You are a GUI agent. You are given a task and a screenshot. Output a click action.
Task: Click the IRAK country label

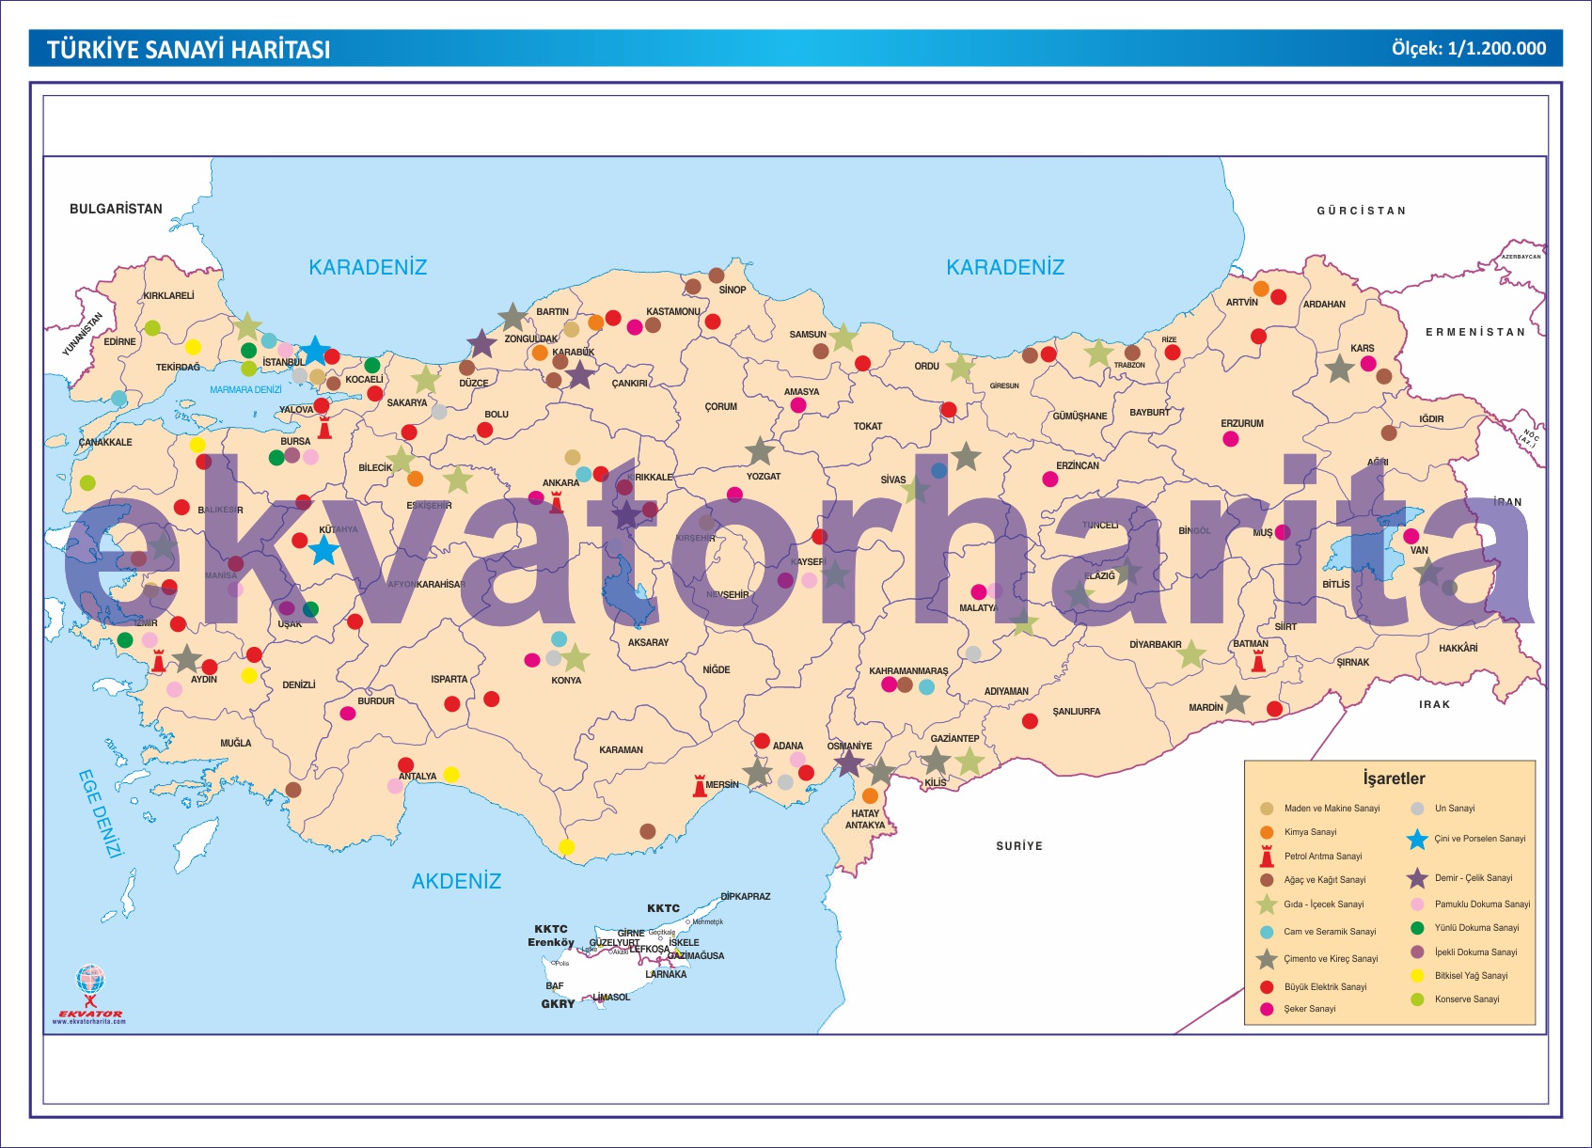1435,704
